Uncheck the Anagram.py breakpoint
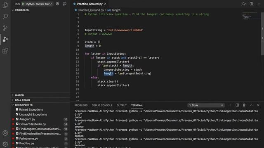Screen dimensions: 264x148 [17, 119]
